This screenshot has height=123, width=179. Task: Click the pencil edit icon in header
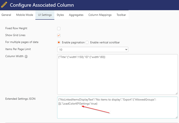(x=4, y=5)
